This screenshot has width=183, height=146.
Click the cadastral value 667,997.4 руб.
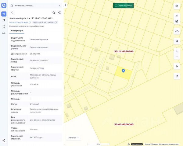click(x=36, y=137)
